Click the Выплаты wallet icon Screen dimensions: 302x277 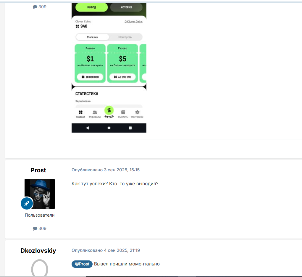[123, 112]
